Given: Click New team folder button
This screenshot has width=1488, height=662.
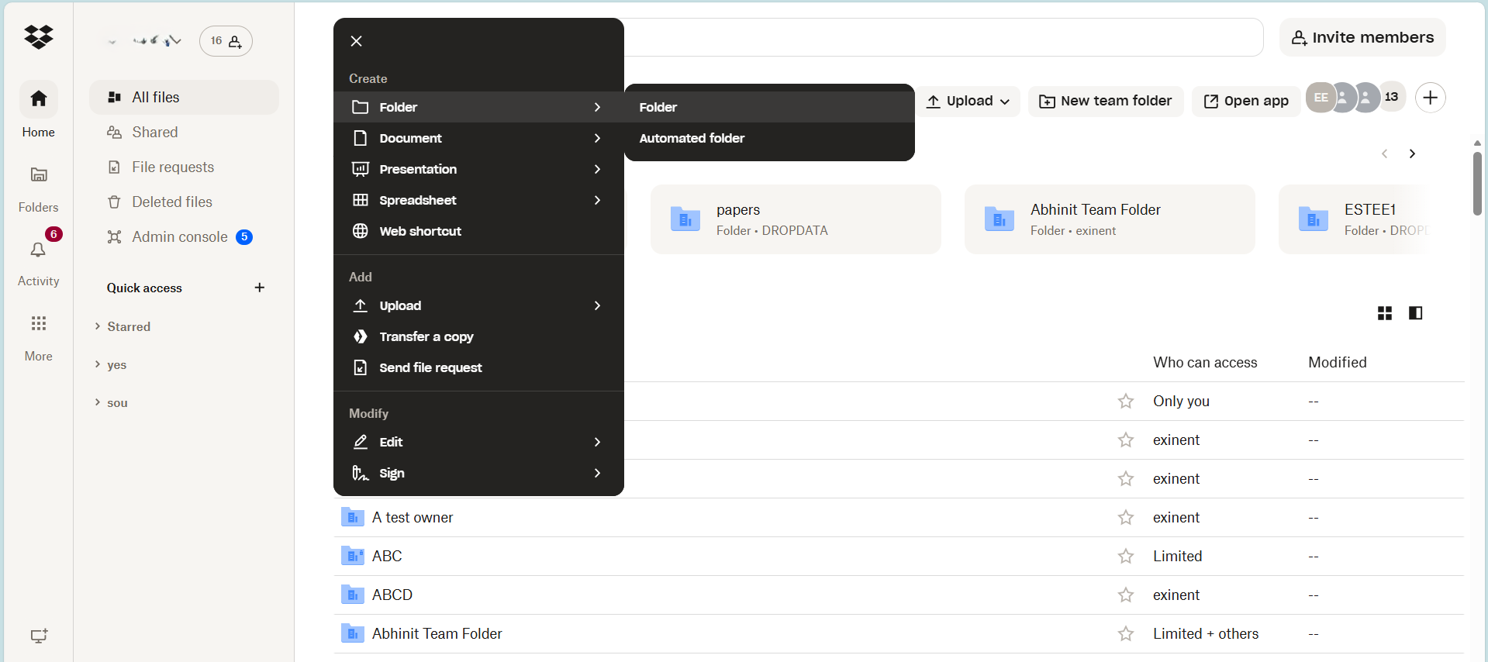Looking at the screenshot, I should click(1106, 101).
